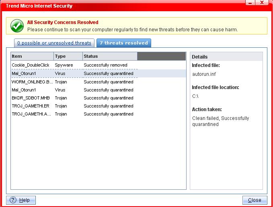This screenshot has height=207, width=273.
Task: Click the Clean failed action taken text
Action: tap(221, 121)
